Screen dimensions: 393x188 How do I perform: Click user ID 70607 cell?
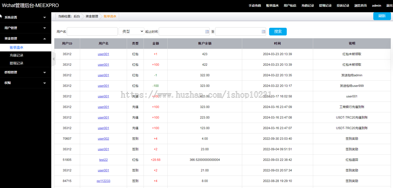67,139
